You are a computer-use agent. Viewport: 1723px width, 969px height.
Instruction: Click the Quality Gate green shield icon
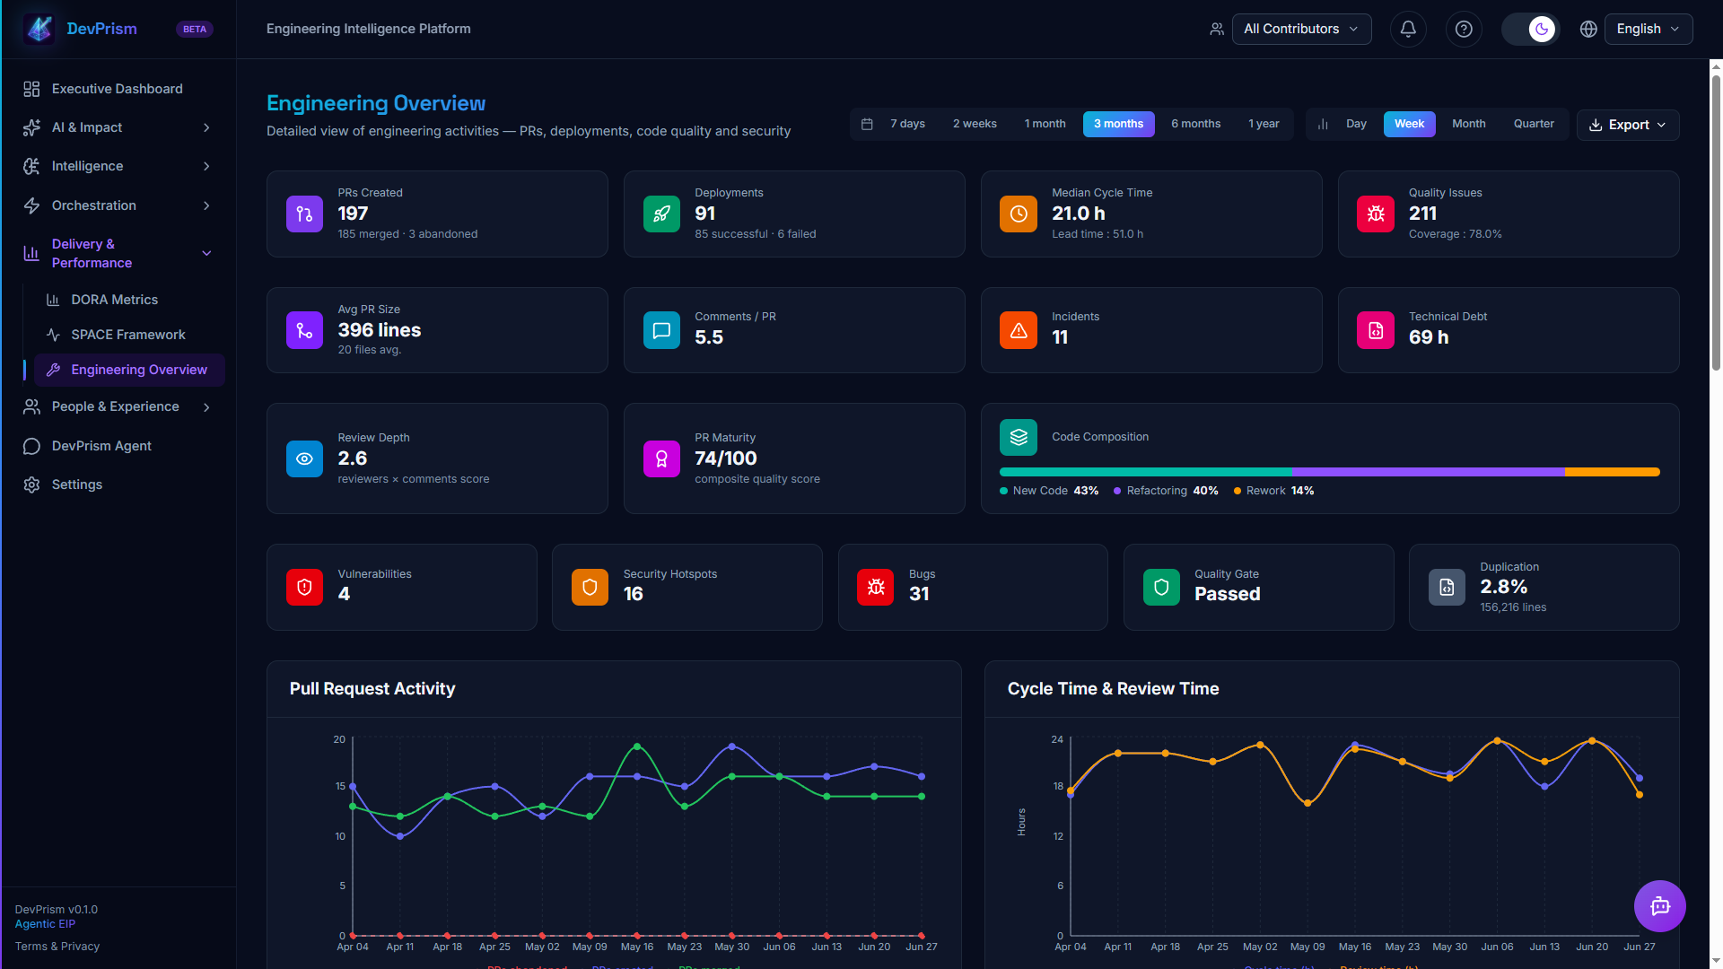click(x=1161, y=587)
